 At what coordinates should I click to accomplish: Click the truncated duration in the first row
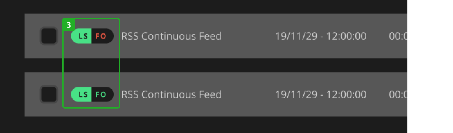click(398, 36)
